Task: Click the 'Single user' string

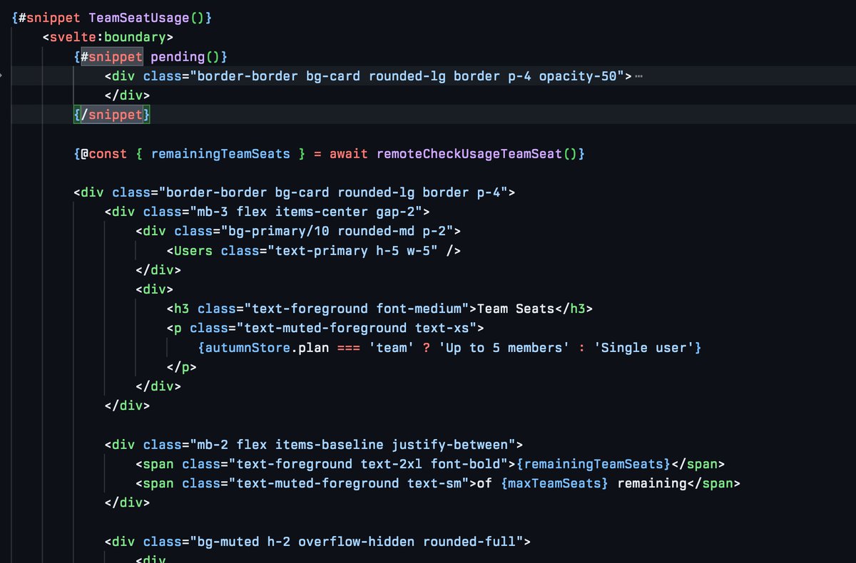Action: click(644, 348)
